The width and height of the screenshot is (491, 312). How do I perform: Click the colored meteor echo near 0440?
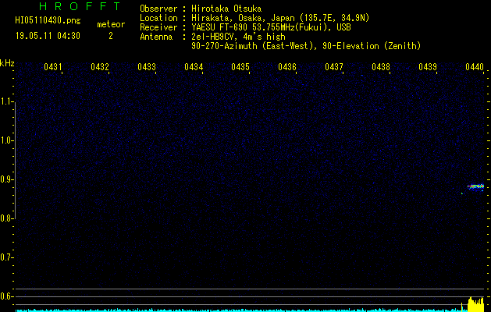[x=475, y=187]
